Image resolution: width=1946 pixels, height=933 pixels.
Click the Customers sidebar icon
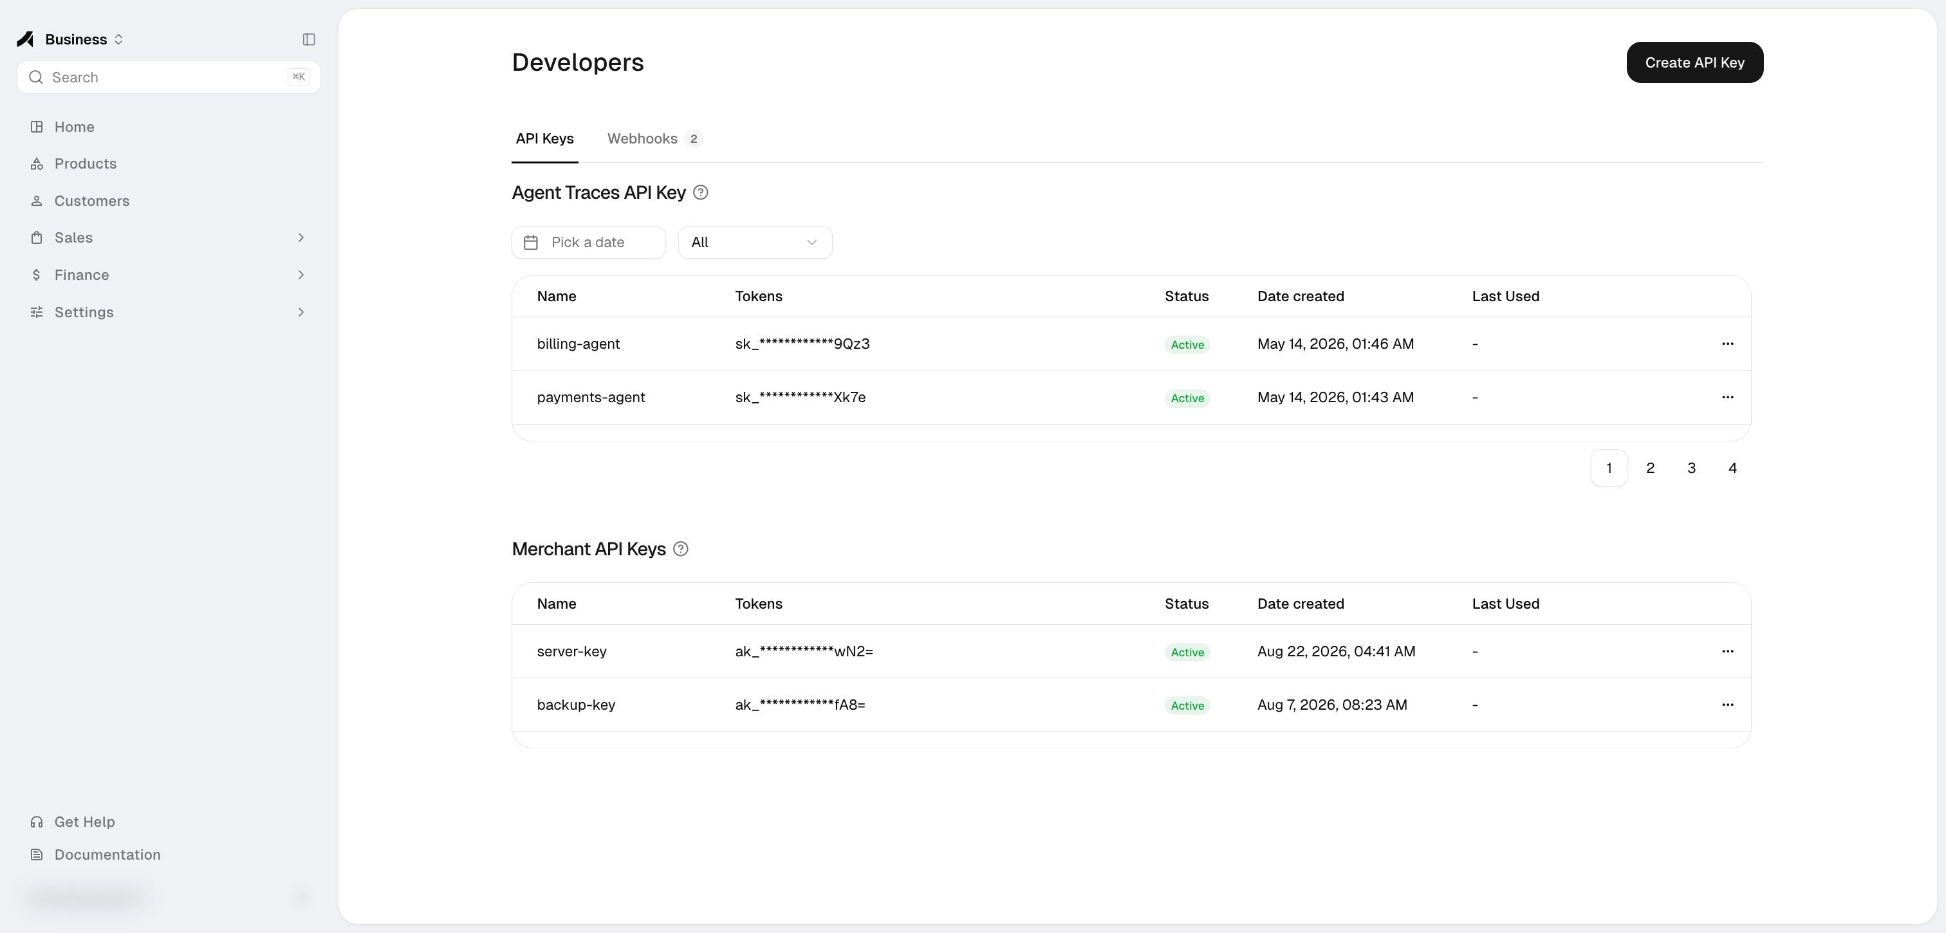click(36, 201)
